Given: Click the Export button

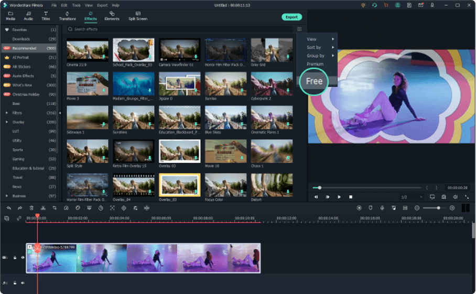Looking at the screenshot, I should 291,17.
